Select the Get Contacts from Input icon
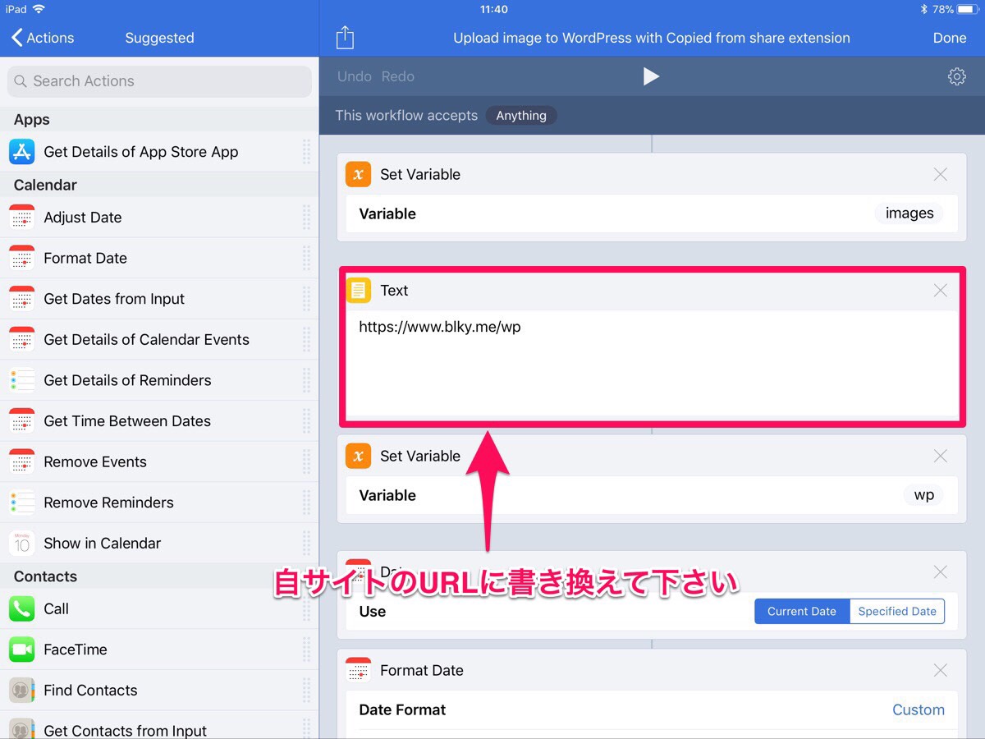Image resolution: width=985 pixels, height=739 pixels. coord(21,729)
